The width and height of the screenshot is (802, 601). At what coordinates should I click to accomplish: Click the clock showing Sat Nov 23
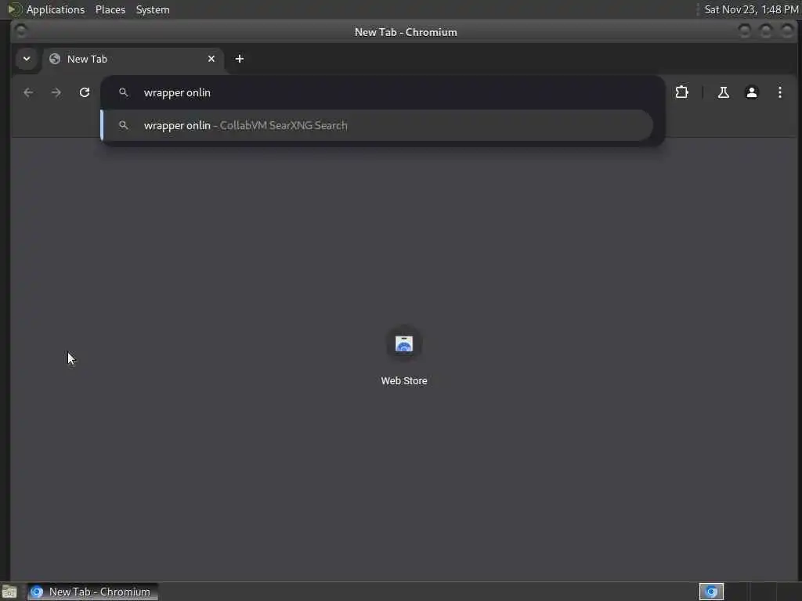(751, 9)
